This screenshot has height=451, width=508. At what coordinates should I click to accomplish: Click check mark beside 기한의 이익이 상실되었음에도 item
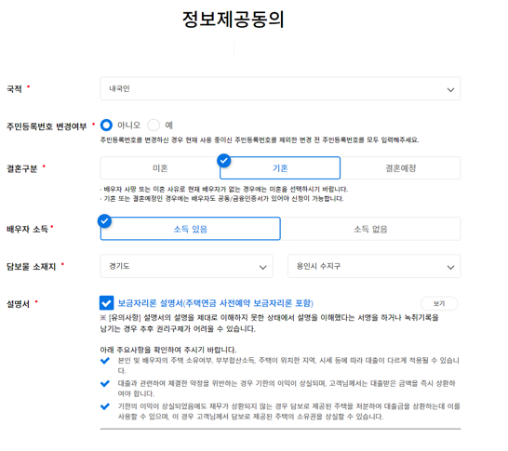tap(105, 406)
